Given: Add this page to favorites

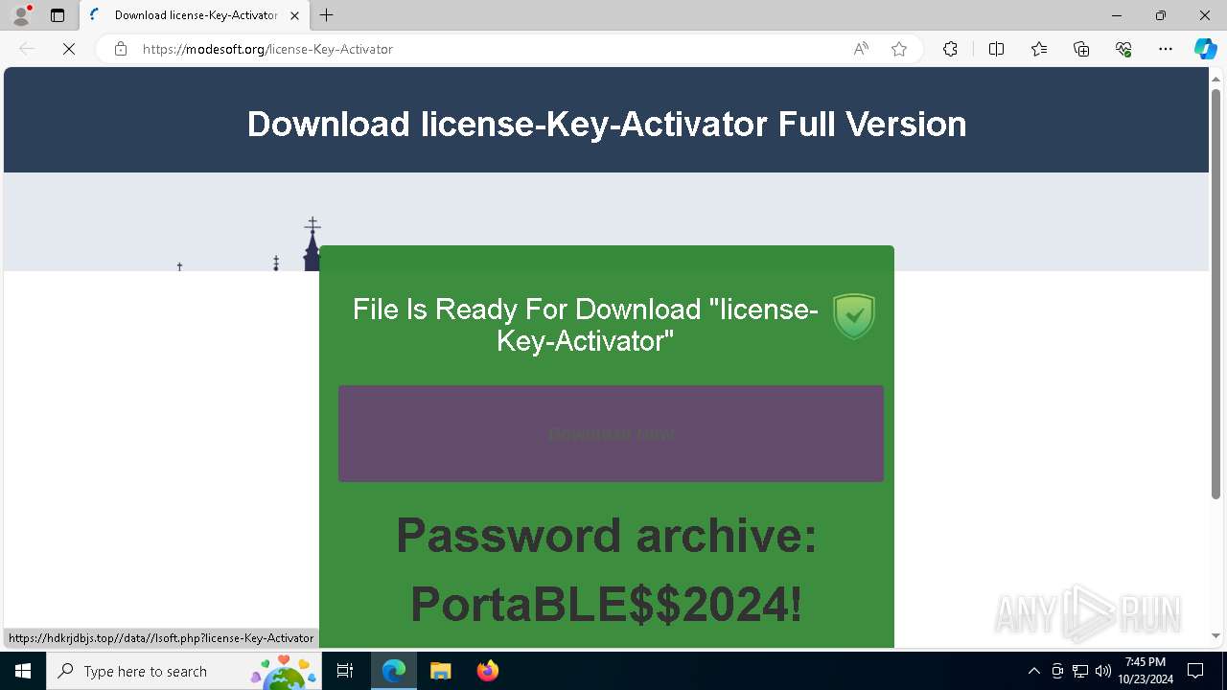Looking at the screenshot, I should pos(899,49).
